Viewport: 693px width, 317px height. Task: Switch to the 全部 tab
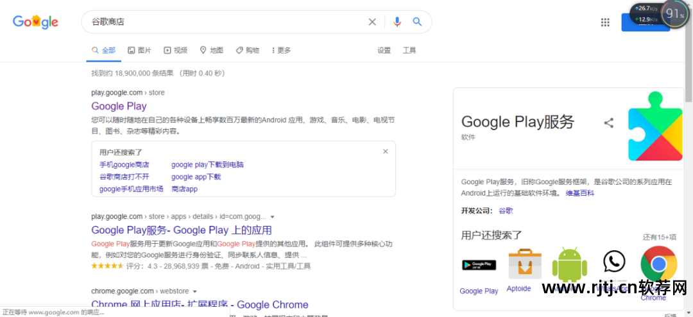point(103,51)
